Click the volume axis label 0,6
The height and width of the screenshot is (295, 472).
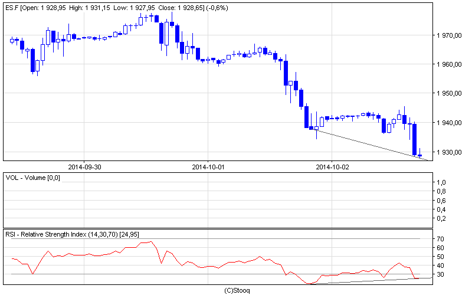click(441, 201)
